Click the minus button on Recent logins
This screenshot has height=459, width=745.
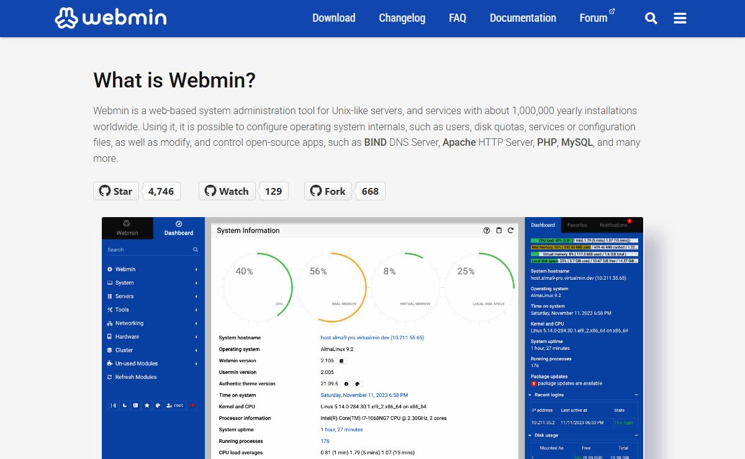(x=636, y=394)
